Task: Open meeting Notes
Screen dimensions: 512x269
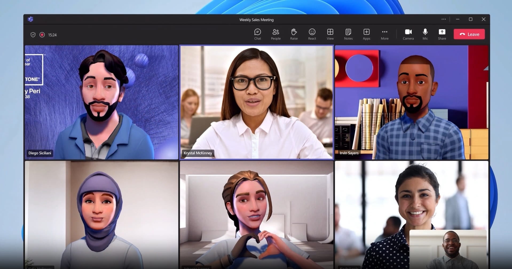Action: coord(348,34)
